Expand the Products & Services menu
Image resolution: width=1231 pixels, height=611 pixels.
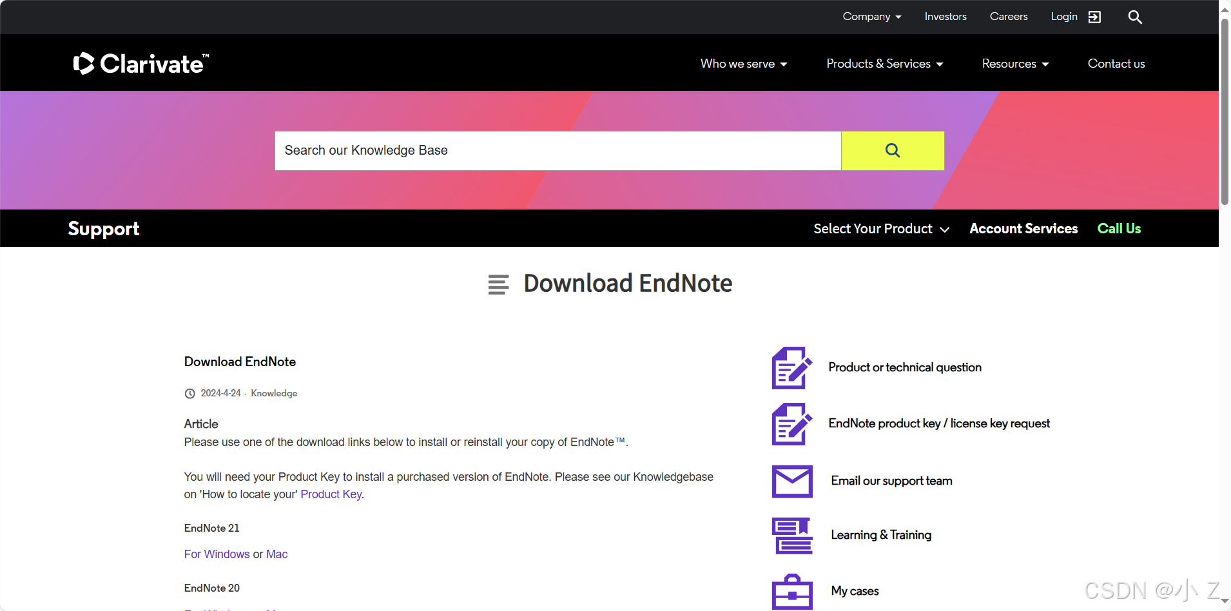click(x=885, y=64)
